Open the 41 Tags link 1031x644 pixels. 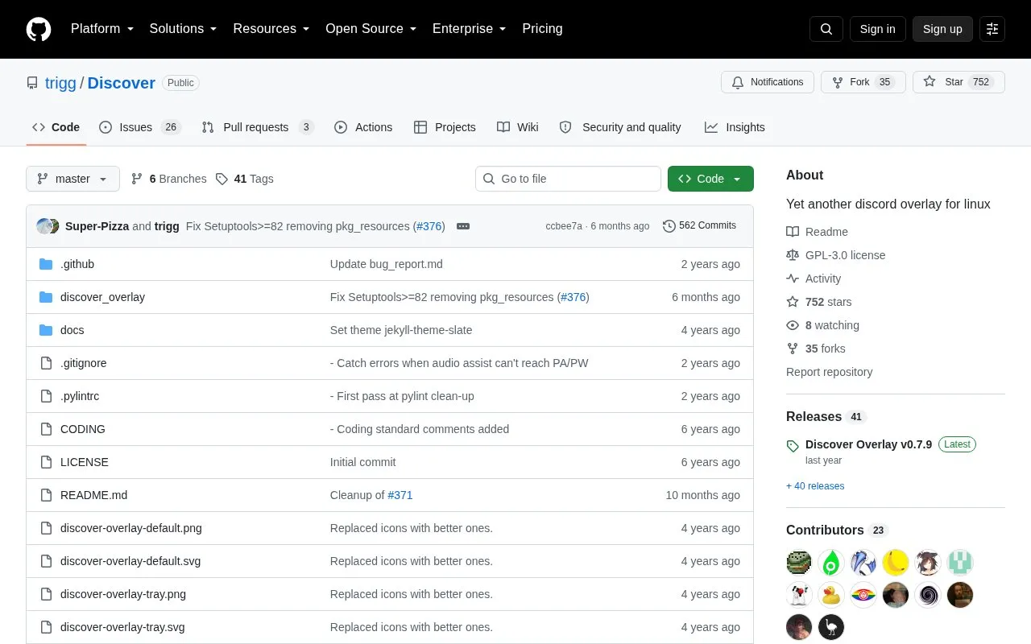click(245, 179)
